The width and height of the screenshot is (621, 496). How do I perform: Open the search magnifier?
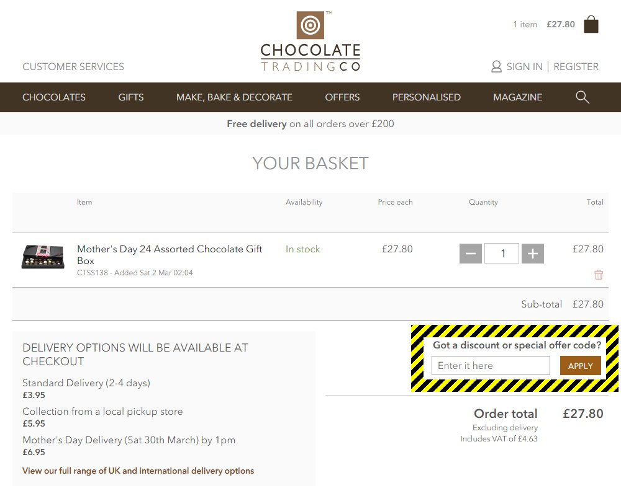(582, 97)
